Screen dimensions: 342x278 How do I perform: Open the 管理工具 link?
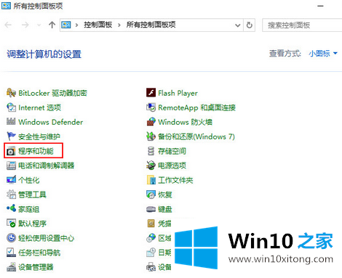pyautogui.click(x=32, y=195)
